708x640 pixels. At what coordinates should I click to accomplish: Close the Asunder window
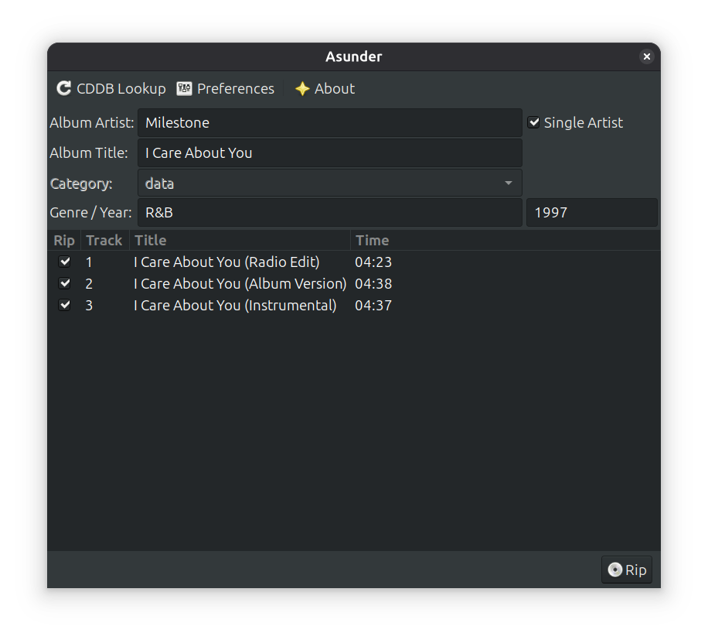tap(647, 56)
